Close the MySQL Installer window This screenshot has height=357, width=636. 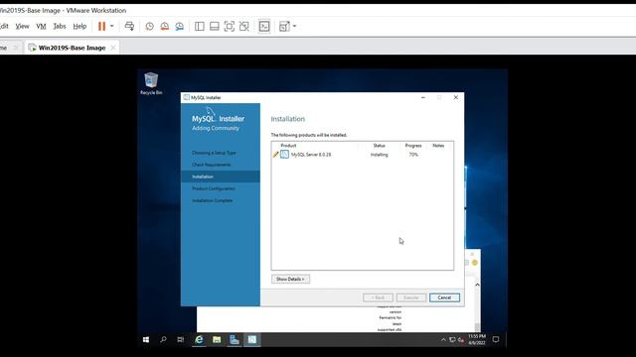coord(456,97)
